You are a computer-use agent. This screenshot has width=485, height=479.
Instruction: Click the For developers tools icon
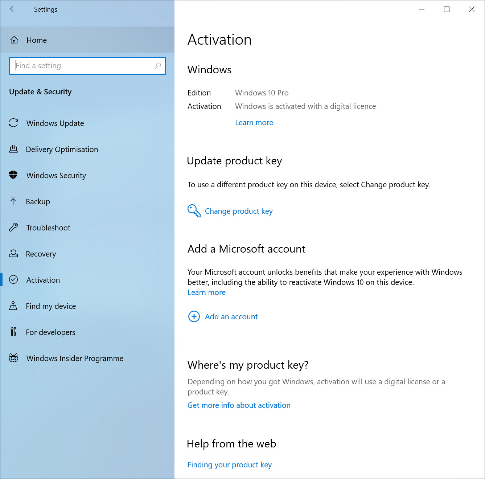click(13, 332)
